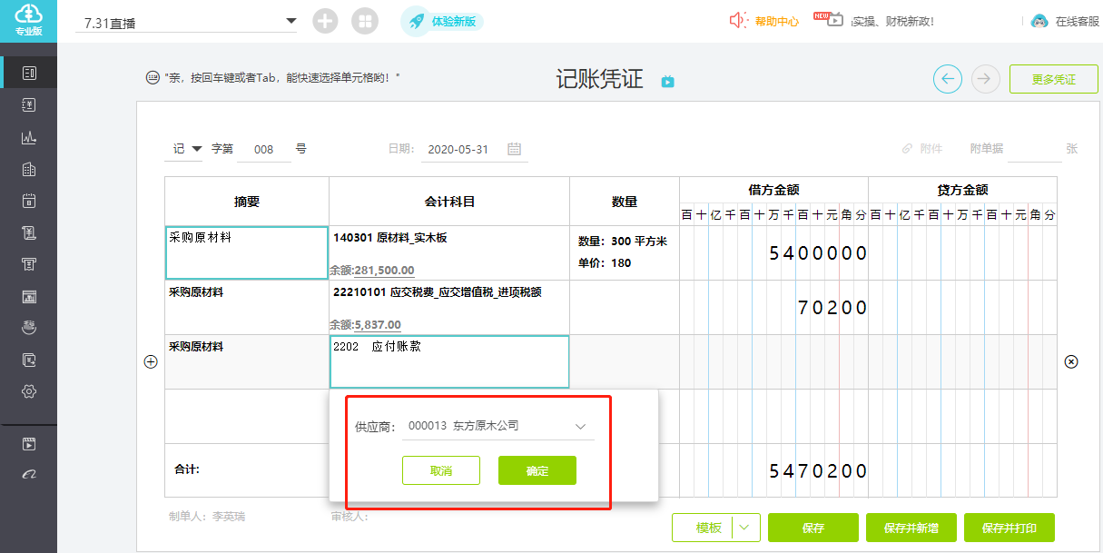Image resolution: width=1103 pixels, height=553 pixels.
Task: Go to previous voucher with left arrow
Action: point(948,79)
